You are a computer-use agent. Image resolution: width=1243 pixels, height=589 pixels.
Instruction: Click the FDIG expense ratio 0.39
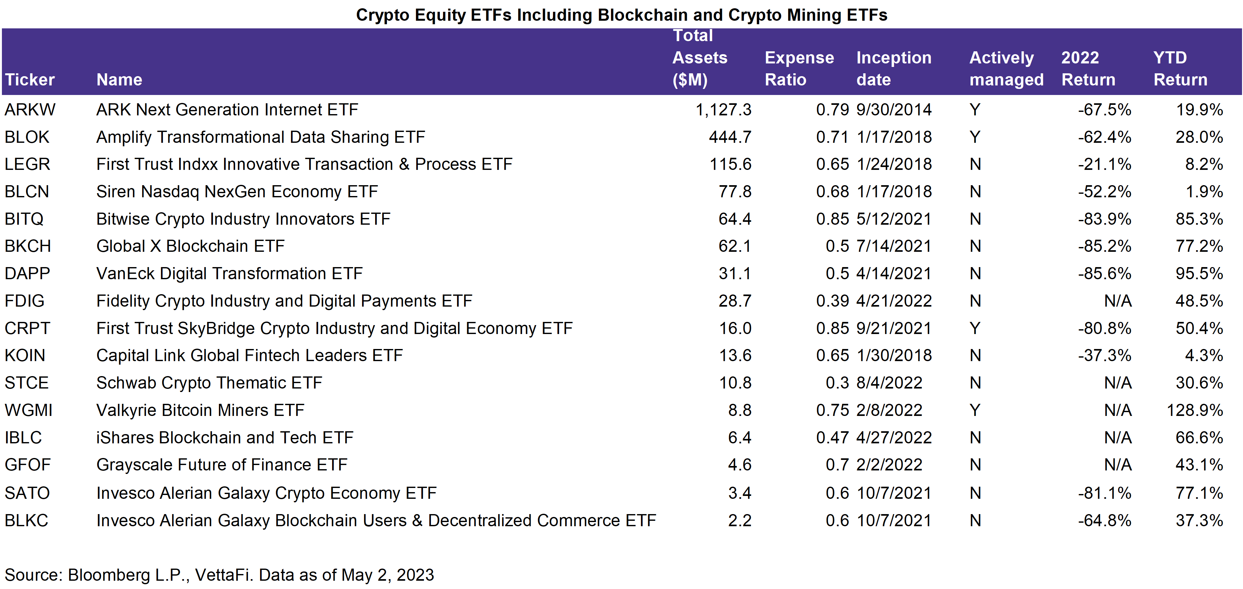coord(832,302)
